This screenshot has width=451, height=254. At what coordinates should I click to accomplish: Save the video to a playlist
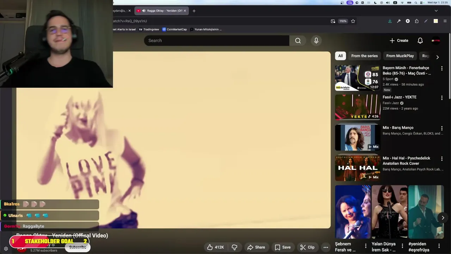point(283,247)
